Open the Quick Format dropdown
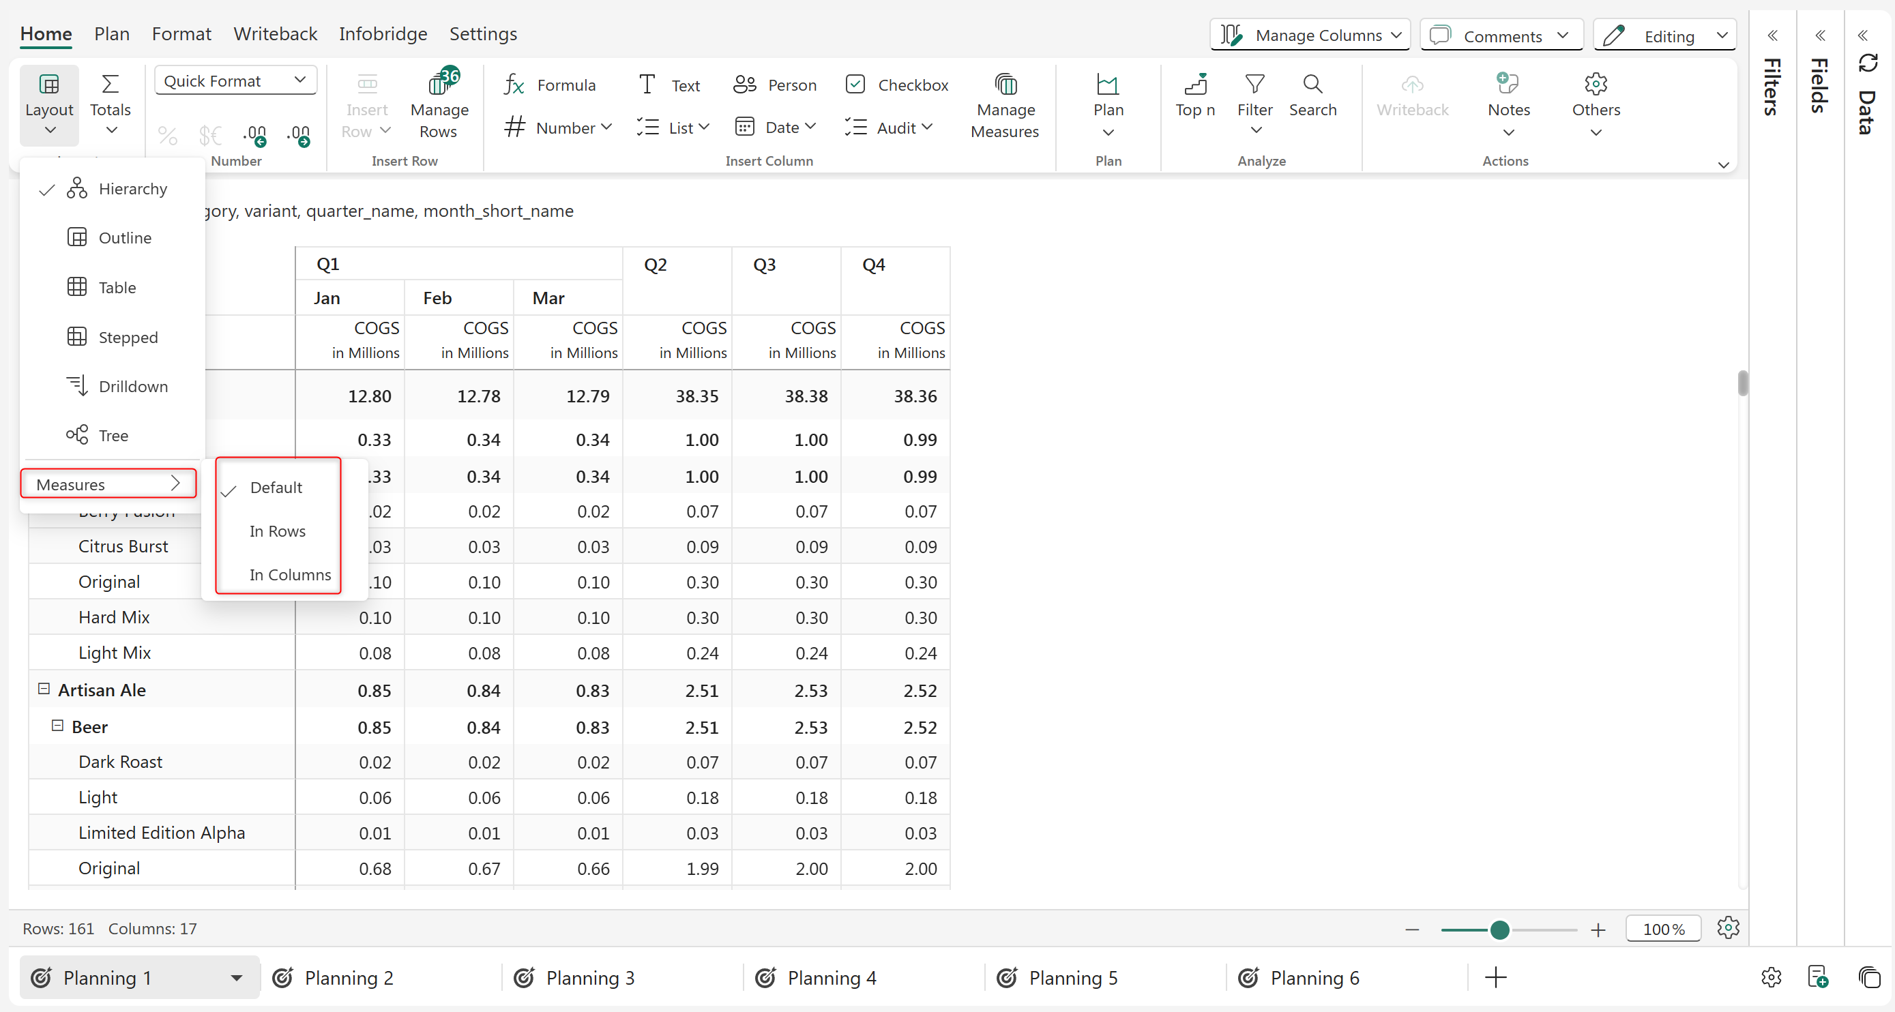The width and height of the screenshot is (1895, 1012). coord(235,81)
